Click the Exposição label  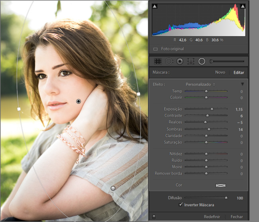[x=173, y=109]
